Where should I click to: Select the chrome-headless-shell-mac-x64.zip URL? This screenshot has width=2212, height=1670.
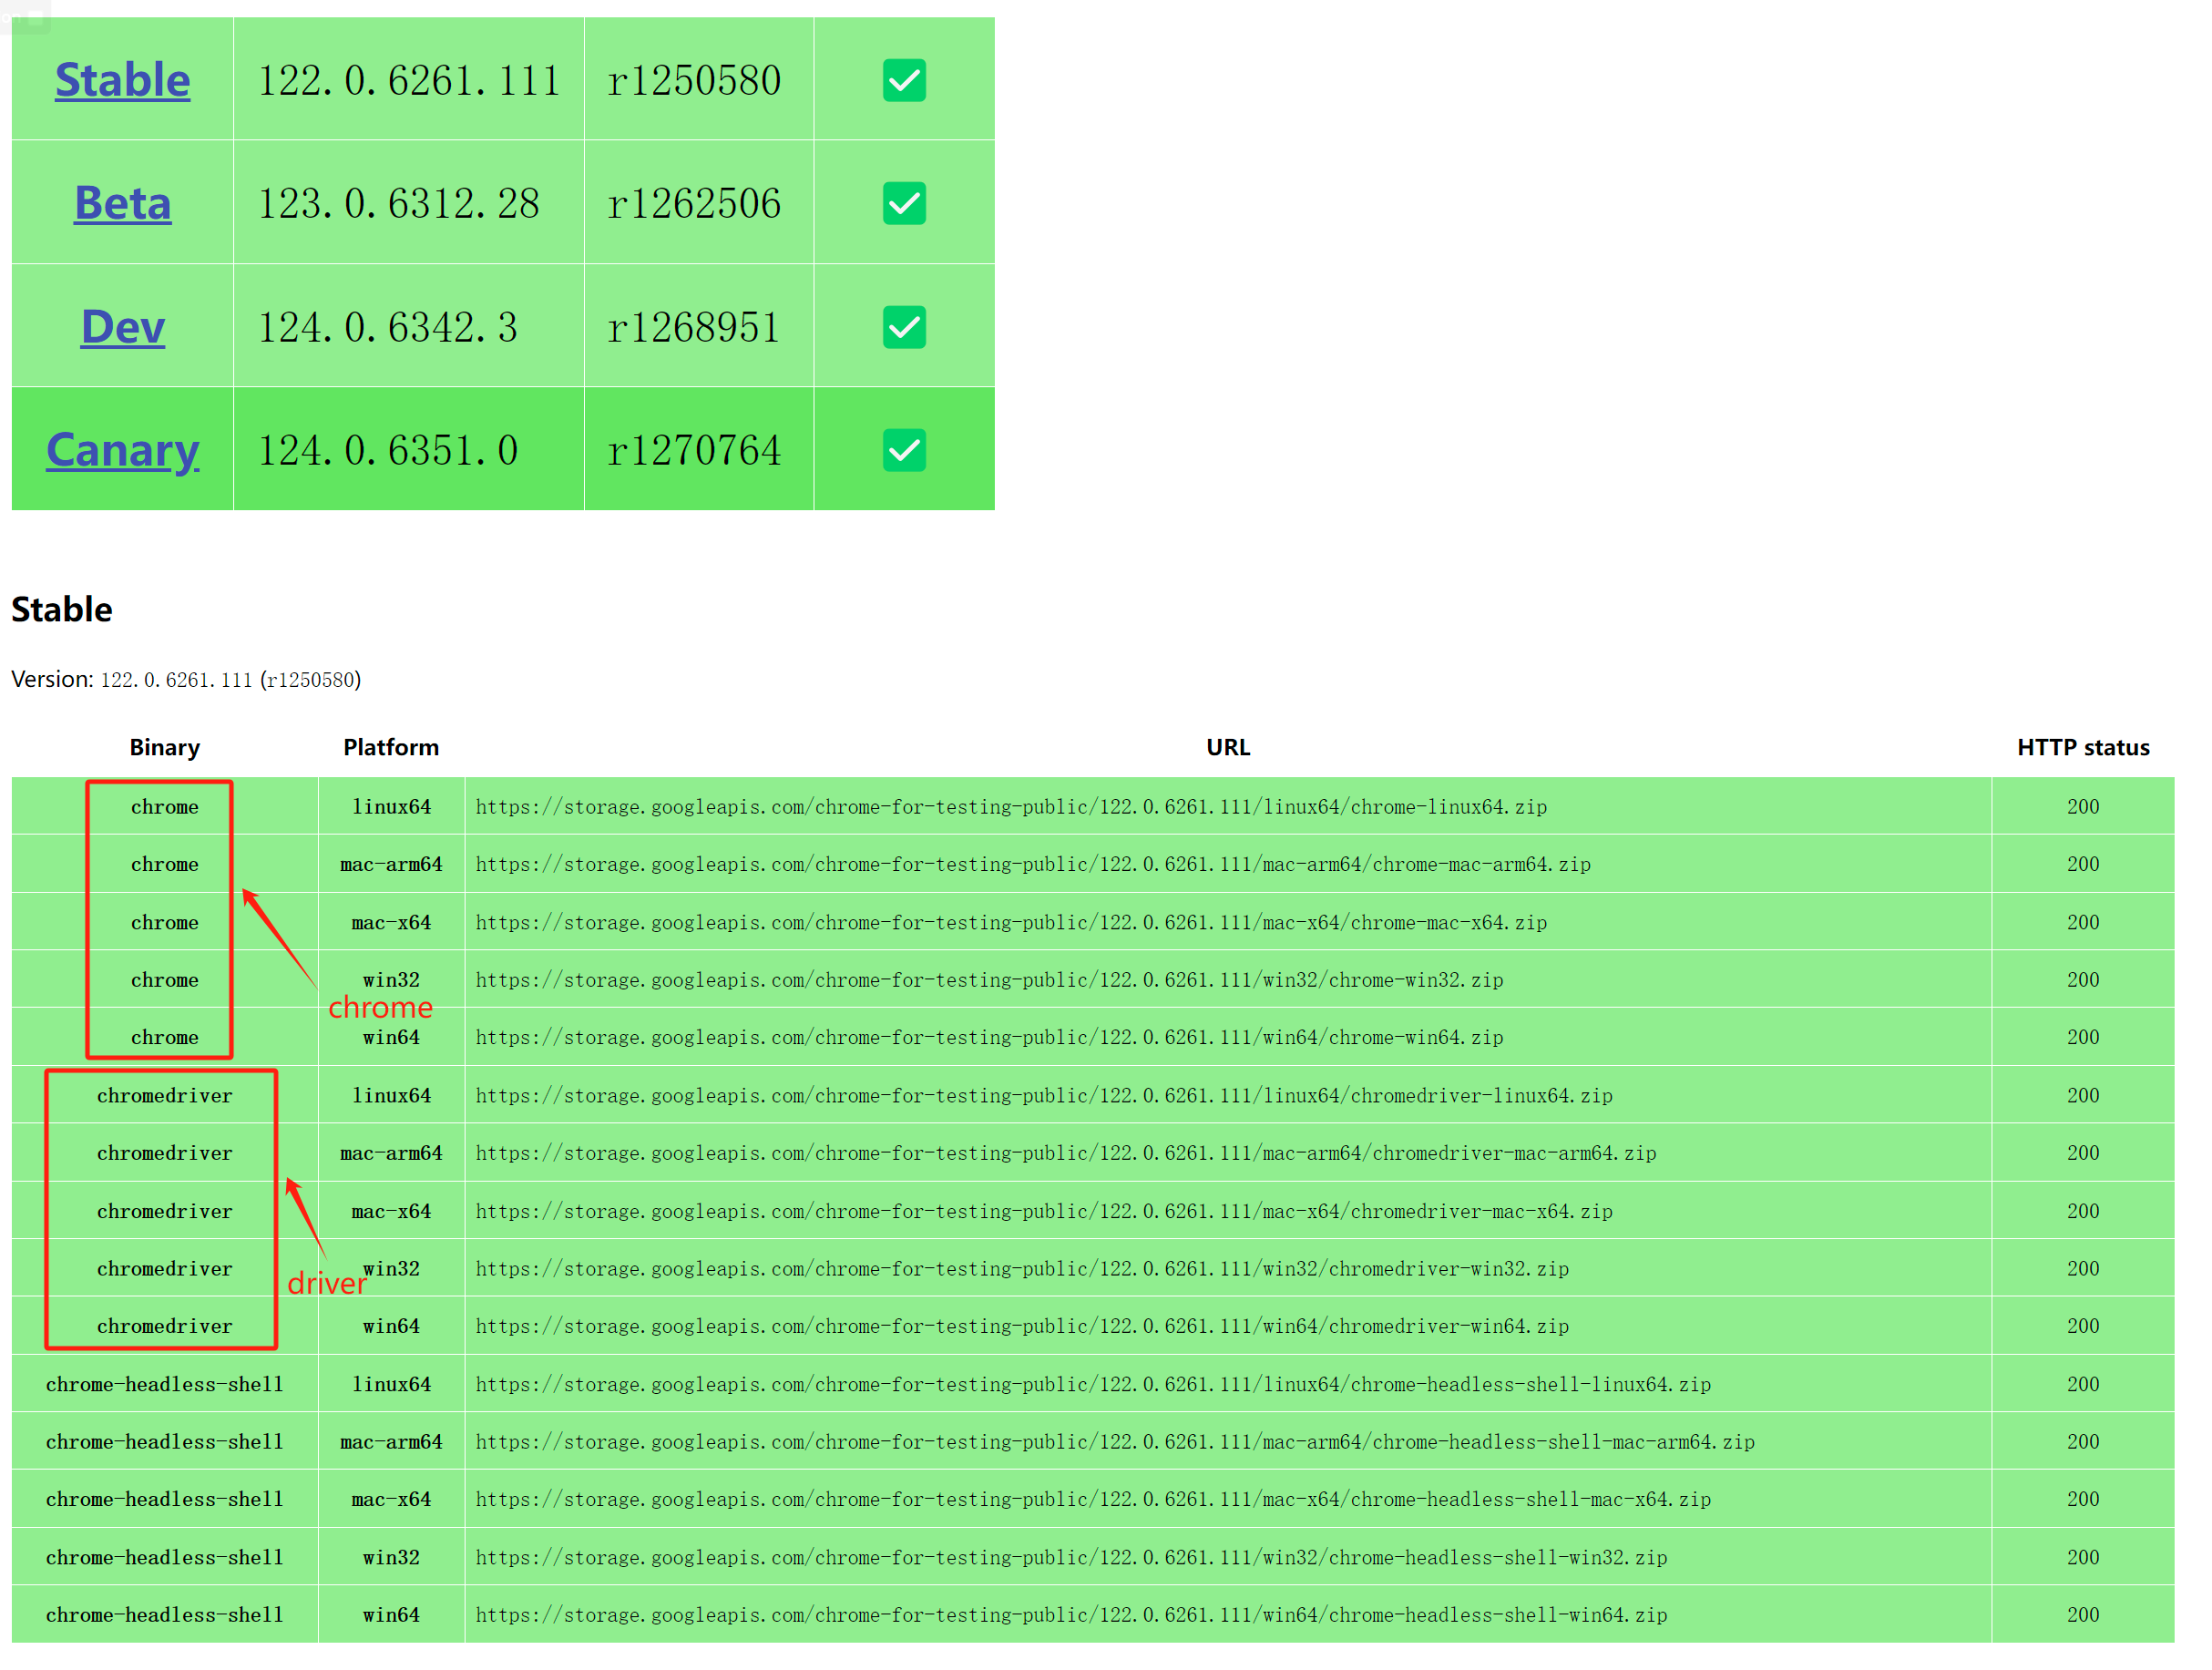[1093, 1499]
